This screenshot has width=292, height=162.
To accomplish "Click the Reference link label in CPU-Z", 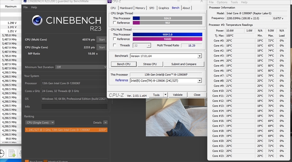I will [122, 80].
